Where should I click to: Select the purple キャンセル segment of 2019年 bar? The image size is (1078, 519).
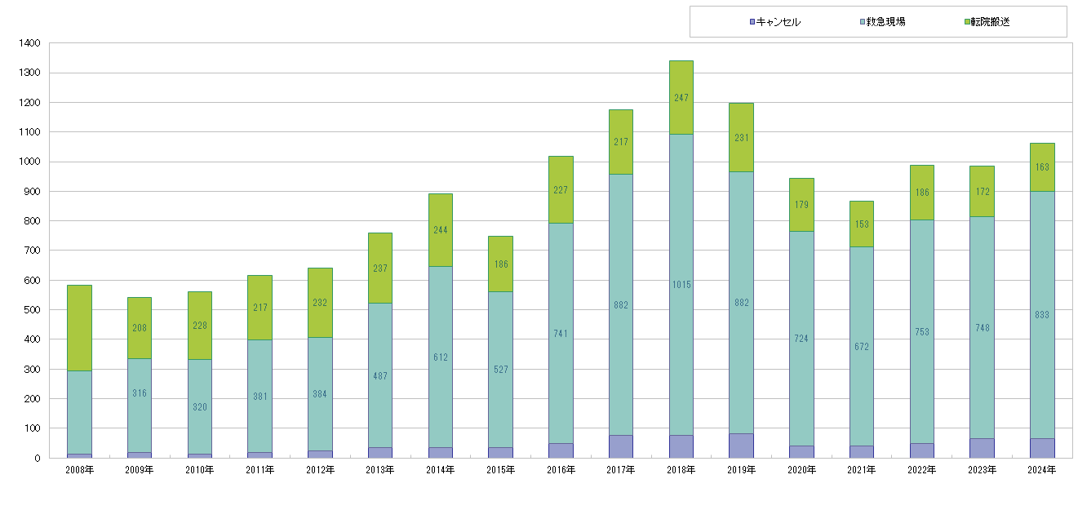pyautogui.click(x=741, y=446)
